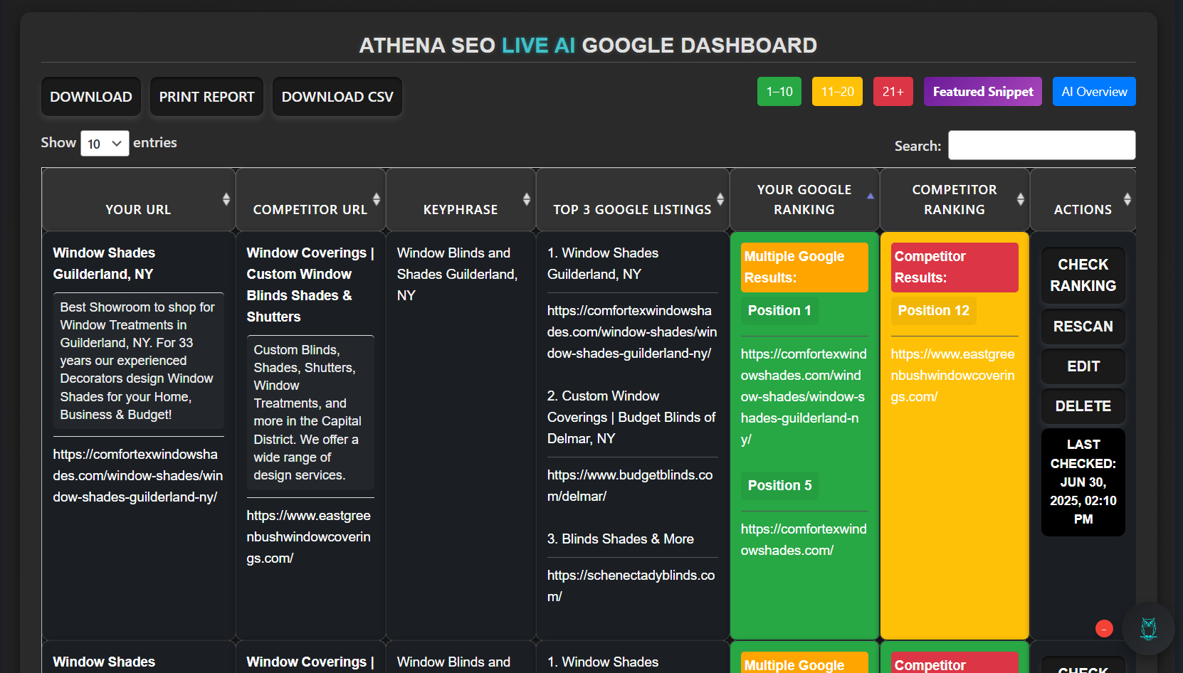Sort by Actions column arrows
Viewport: 1183px width, 673px height.
[x=1127, y=199]
